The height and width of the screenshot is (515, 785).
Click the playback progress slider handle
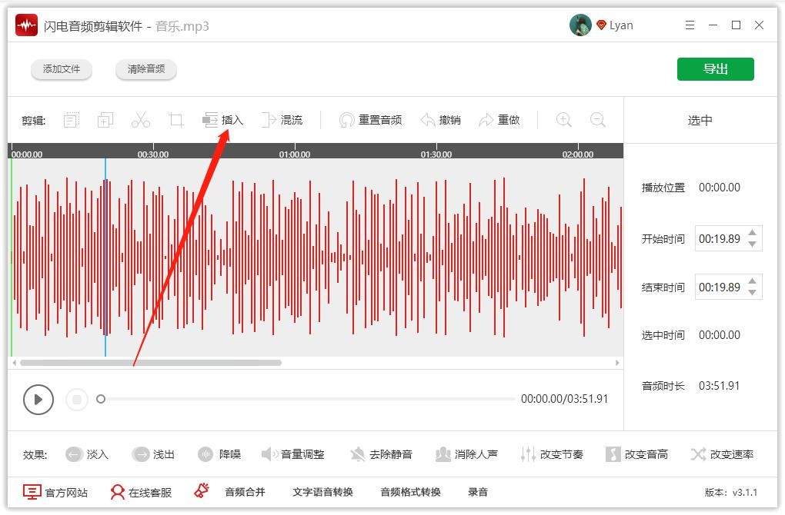pos(101,399)
